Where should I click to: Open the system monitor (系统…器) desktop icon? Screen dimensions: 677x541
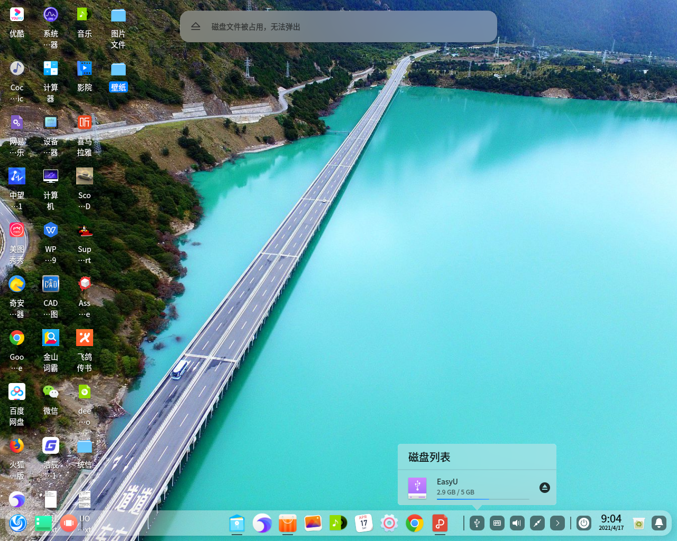pos(51,15)
